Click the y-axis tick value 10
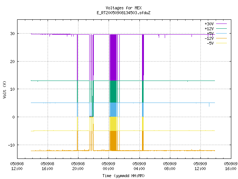This screenshot has height=179, width=238. 12,89
